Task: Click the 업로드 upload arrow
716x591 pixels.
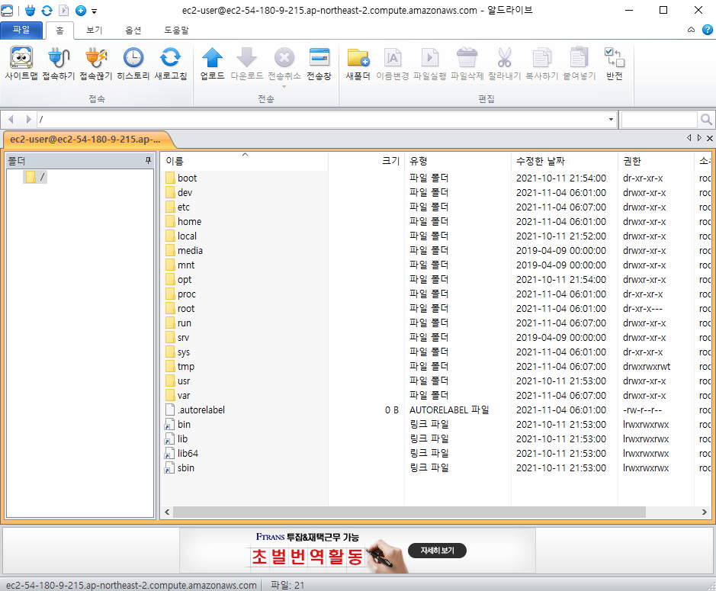Action: point(212,63)
